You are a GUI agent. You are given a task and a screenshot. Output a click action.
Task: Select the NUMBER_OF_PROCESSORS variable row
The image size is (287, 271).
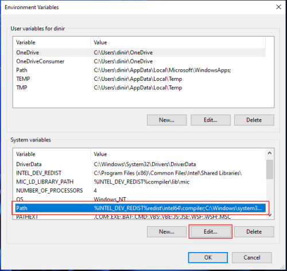click(x=141, y=191)
